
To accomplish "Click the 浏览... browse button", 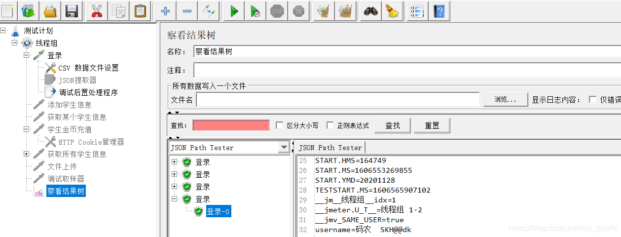I will [505, 100].
